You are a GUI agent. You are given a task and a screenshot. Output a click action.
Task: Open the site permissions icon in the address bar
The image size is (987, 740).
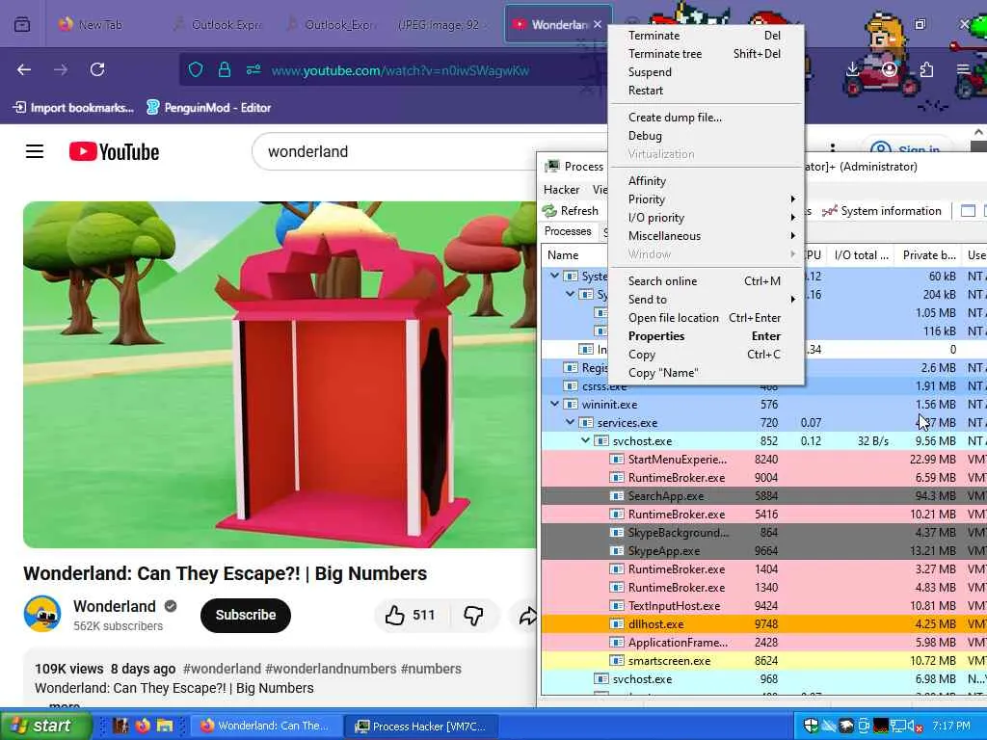(x=253, y=69)
